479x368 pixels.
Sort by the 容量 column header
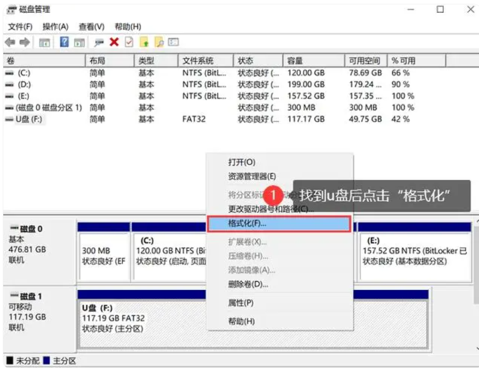point(295,61)
